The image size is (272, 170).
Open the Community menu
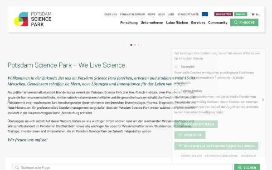(218, 23)
